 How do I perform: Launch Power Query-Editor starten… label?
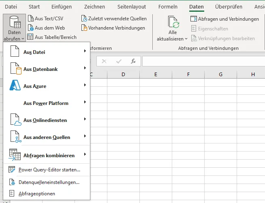point(49,169)
